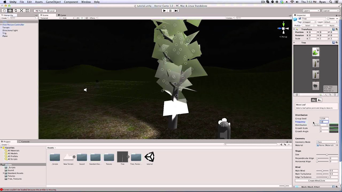Click the add branch group icon

326,95
